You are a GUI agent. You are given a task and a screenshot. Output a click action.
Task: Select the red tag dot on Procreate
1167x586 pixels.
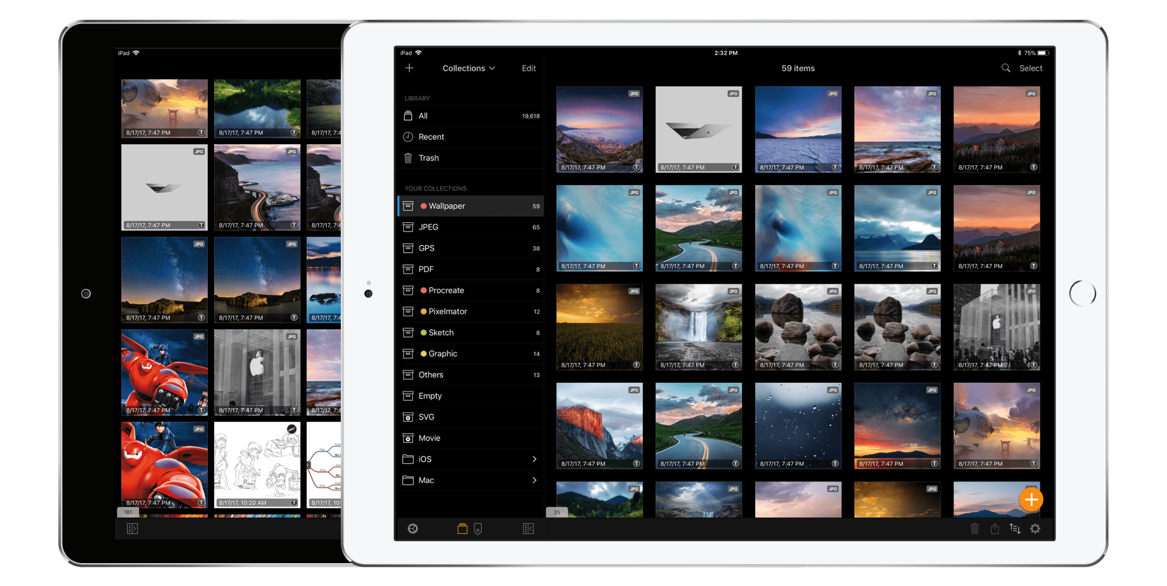pos(423,290)
